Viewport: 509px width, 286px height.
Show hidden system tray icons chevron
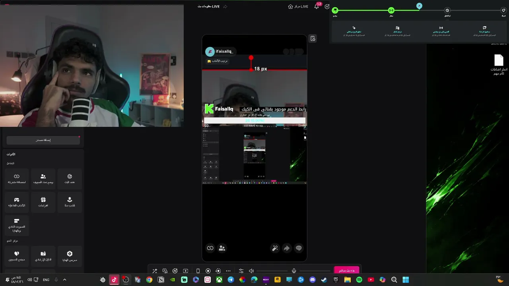(x=65, y=280)
